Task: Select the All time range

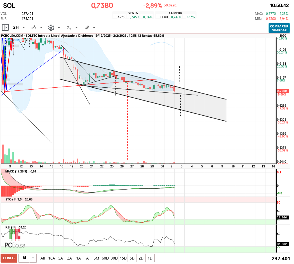Action: coord(43,258)
